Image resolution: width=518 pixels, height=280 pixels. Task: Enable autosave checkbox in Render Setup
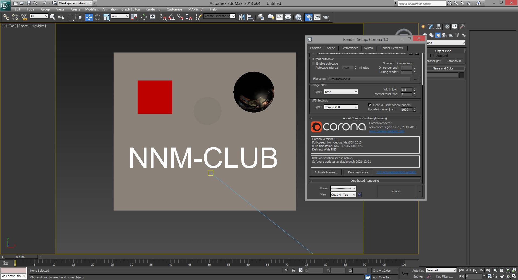click(313, 64)
